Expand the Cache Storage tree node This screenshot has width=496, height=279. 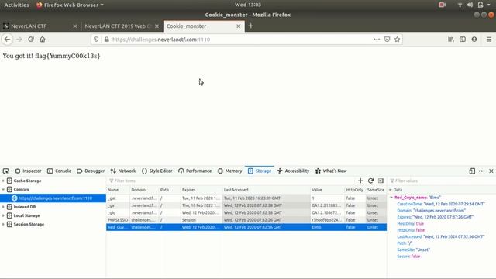click(x=3, y=181)
